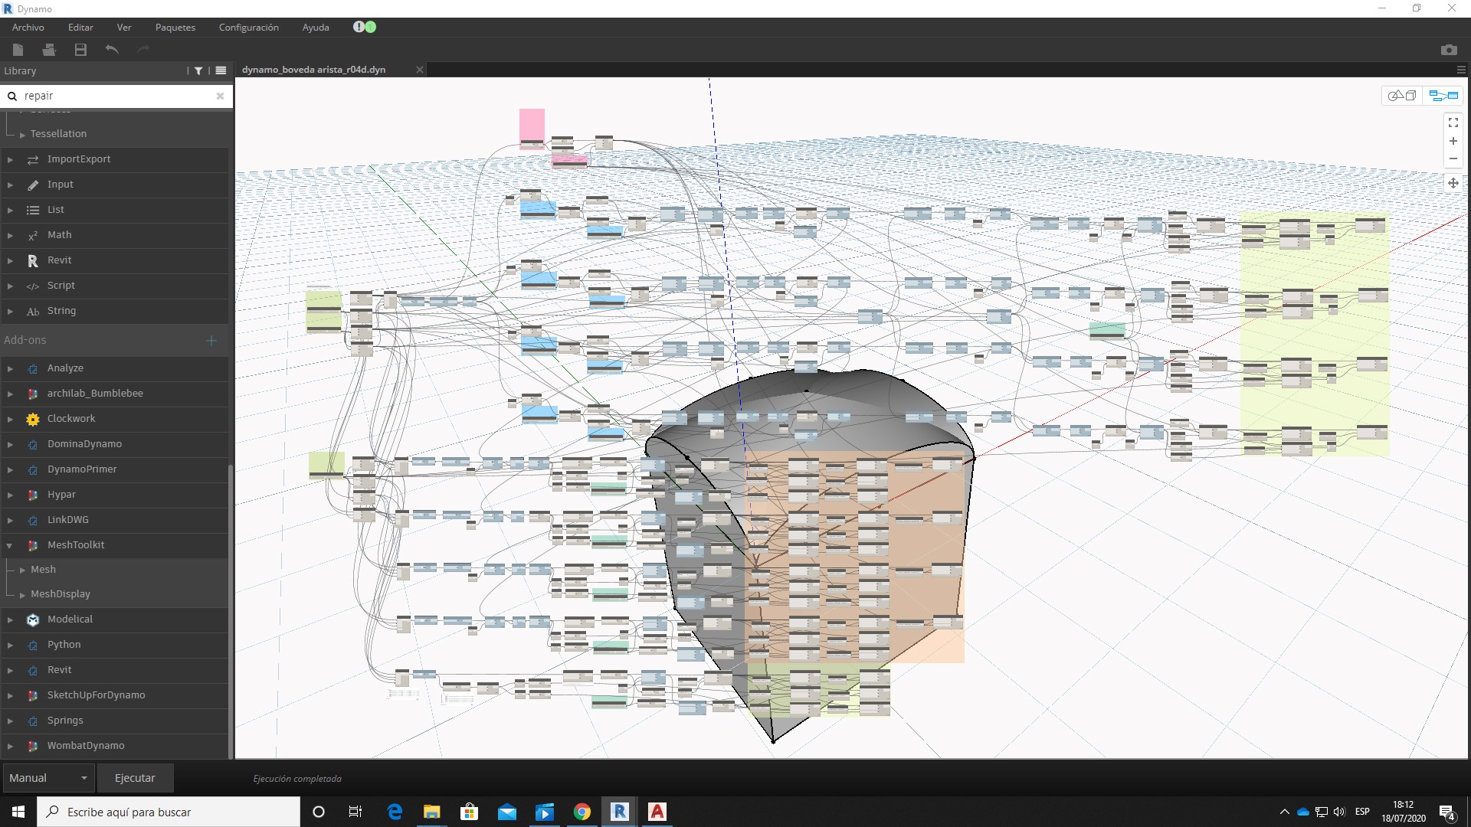
Task: Click the new file icon
Action: [x=18, y=50]
